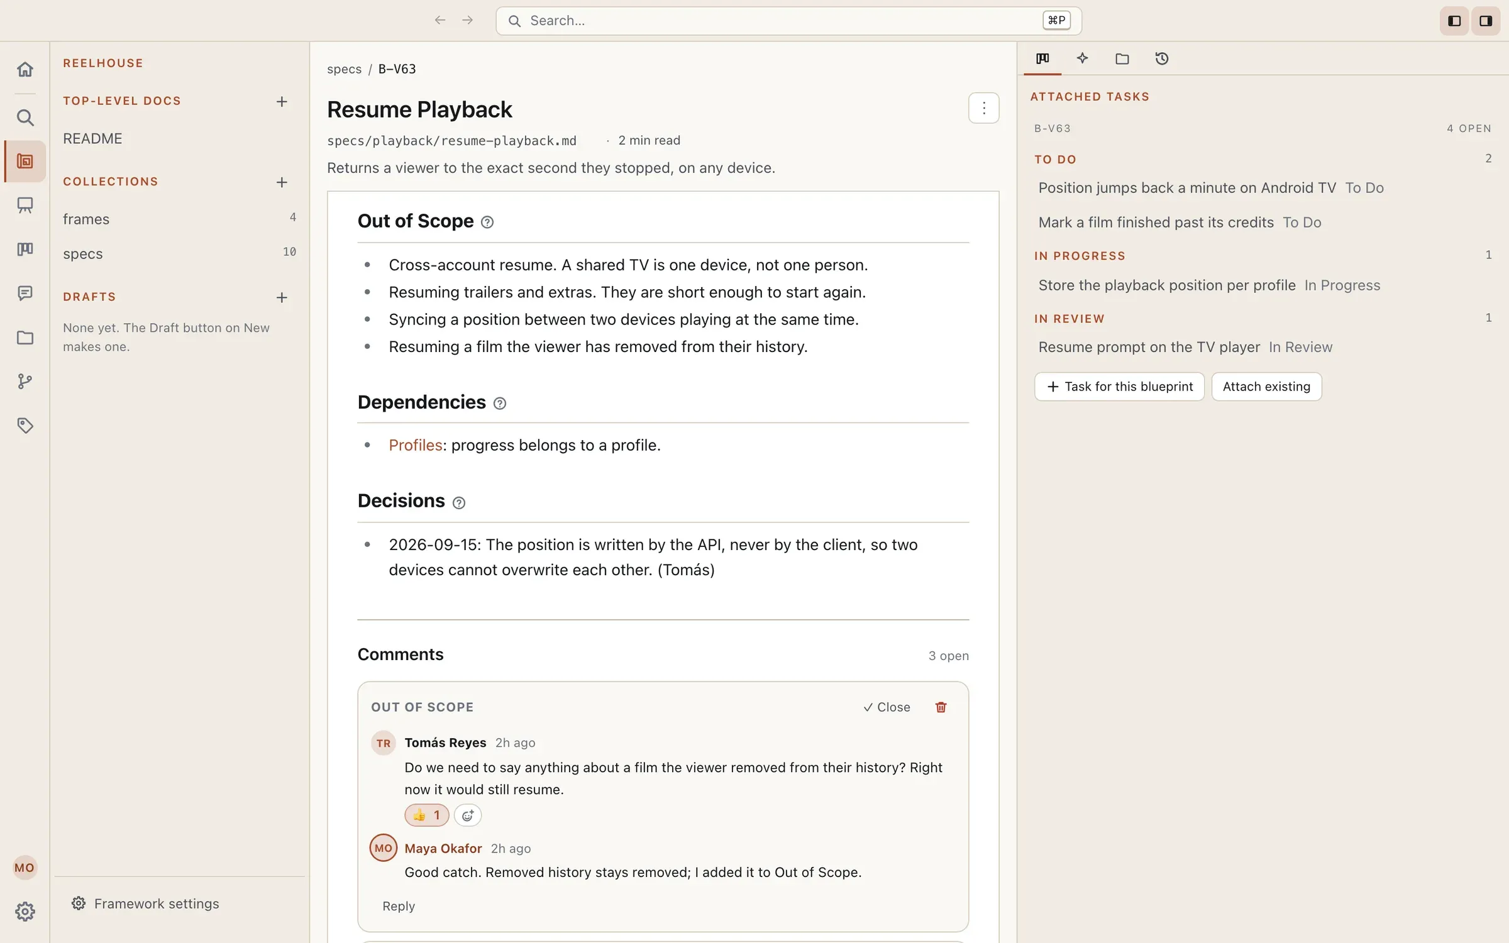Image resolution: width=1509 pixels, height=943 pixels.
Task: Add an emoji reaction to Tomás's comment
Action: 468,815
